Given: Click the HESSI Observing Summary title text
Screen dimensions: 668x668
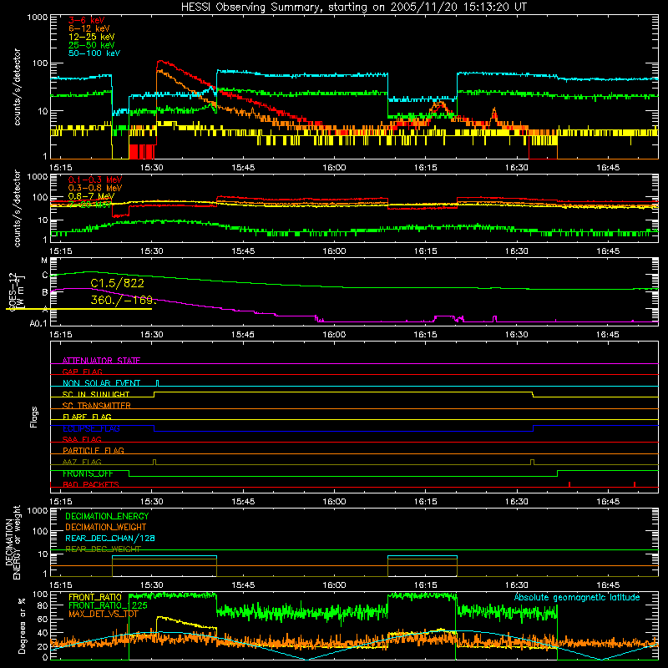Looking at the screenshot, I should 354,8.
